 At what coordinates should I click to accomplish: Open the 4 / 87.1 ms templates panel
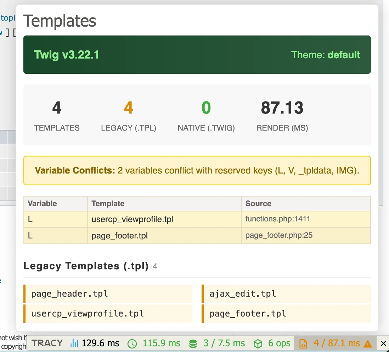[x=336, y=343]
